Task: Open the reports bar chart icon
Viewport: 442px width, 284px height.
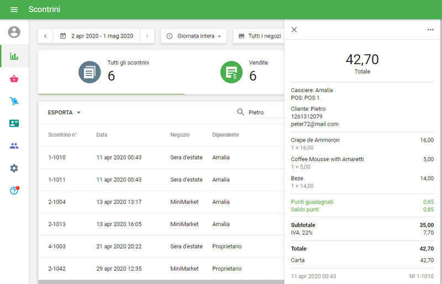Action: click(x=14, y=56)
